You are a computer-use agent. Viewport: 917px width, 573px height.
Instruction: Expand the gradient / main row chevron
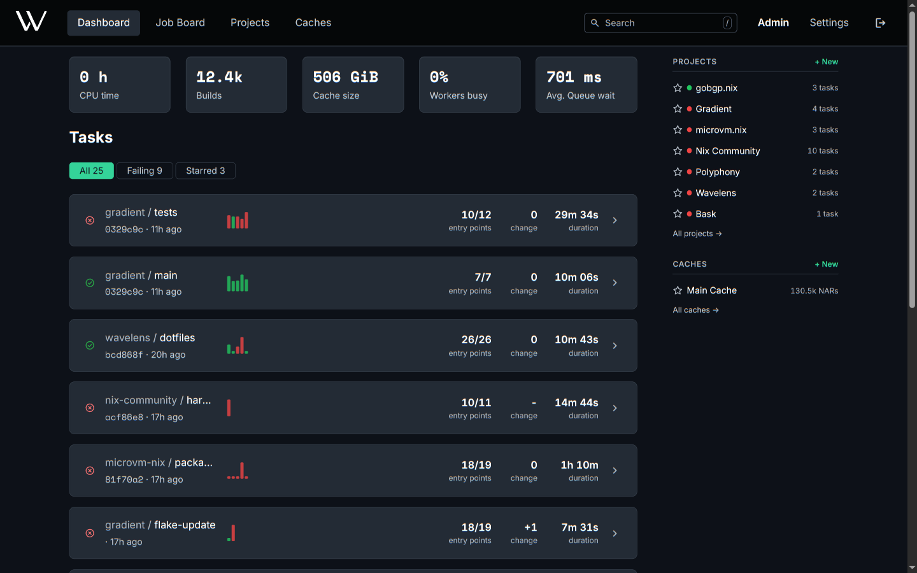[615, 283]
